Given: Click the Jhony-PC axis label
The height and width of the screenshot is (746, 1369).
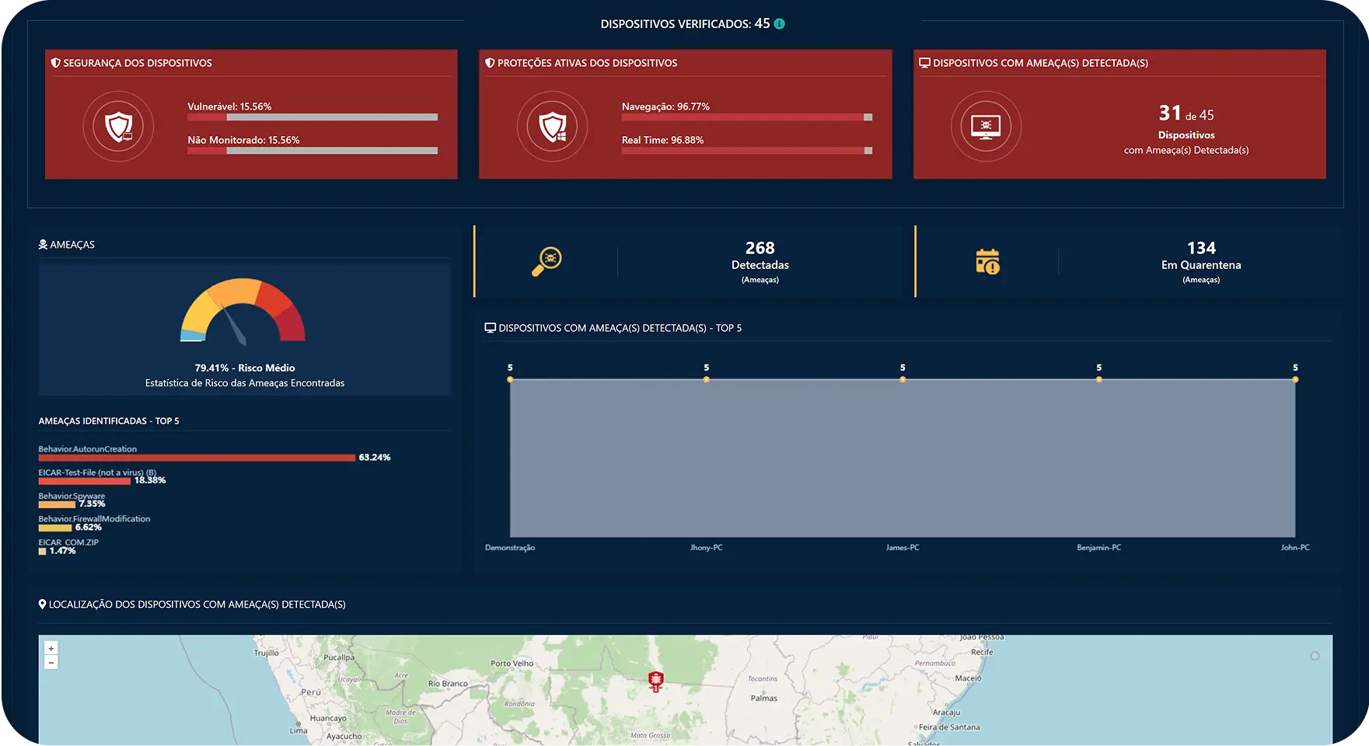Looking at the screenshot, I should [707, 548].
